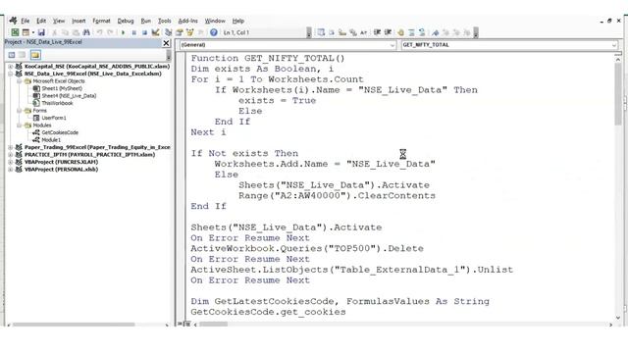Viewport: 628px width, 353px height.
Task: Click the Break pause icon
Action: [133, 32]
